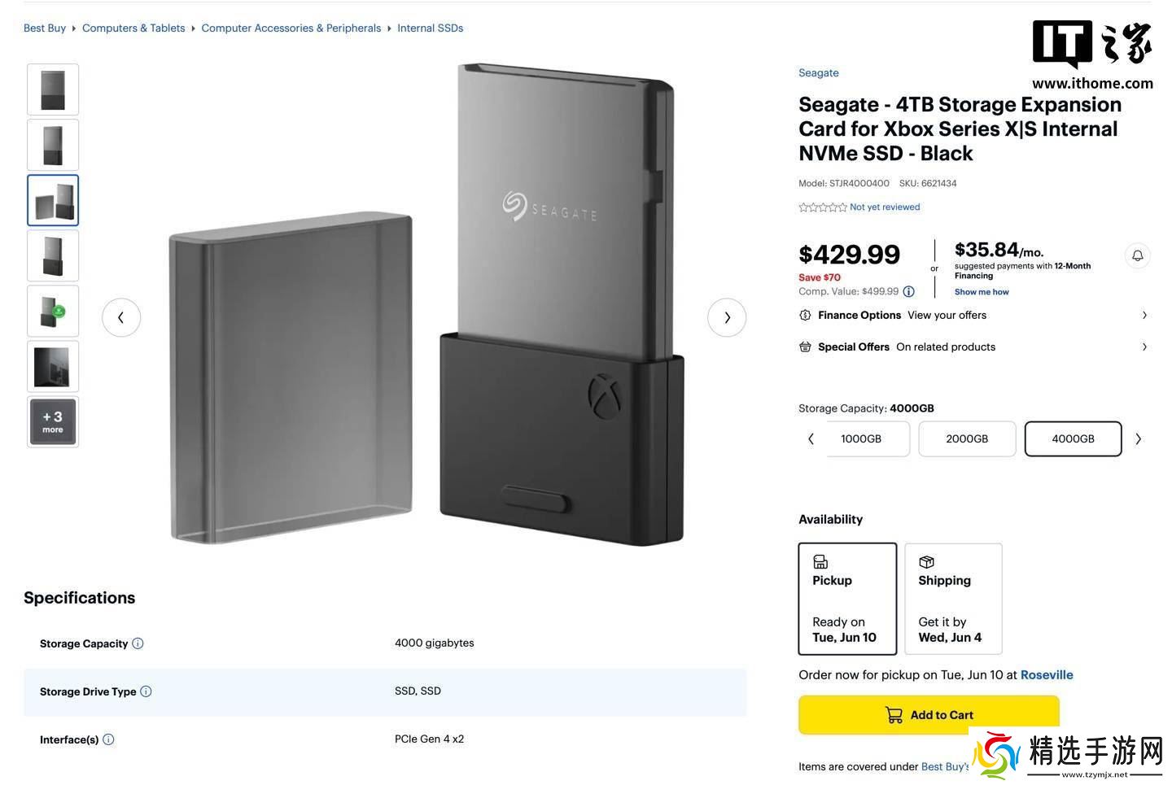
Task: Choose the Shipping availability option
Action: (953, 599)
